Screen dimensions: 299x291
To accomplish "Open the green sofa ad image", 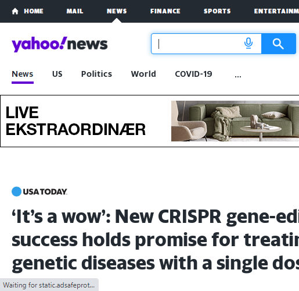I will pyautogui.click(x=235, y=121).
